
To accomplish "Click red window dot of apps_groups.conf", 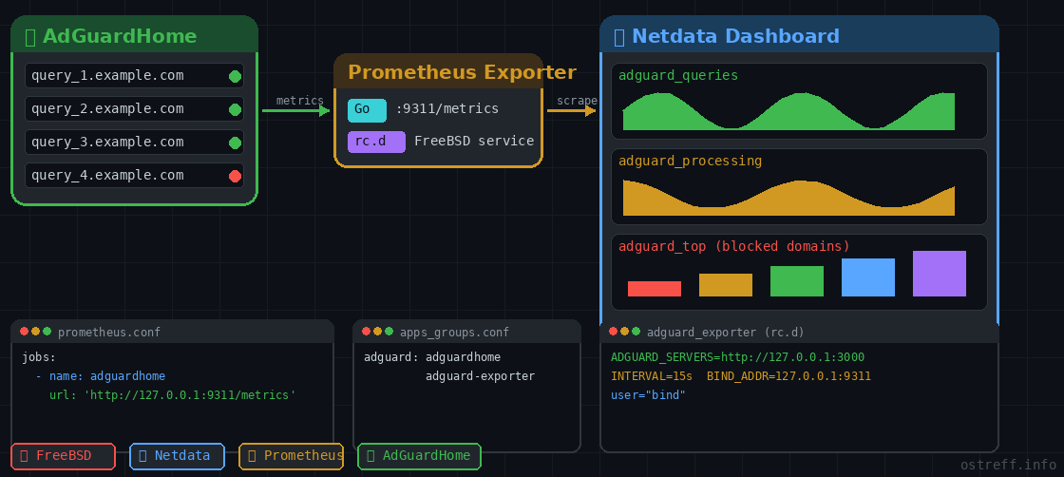I will pyautogui.click(x=367, y=331).
